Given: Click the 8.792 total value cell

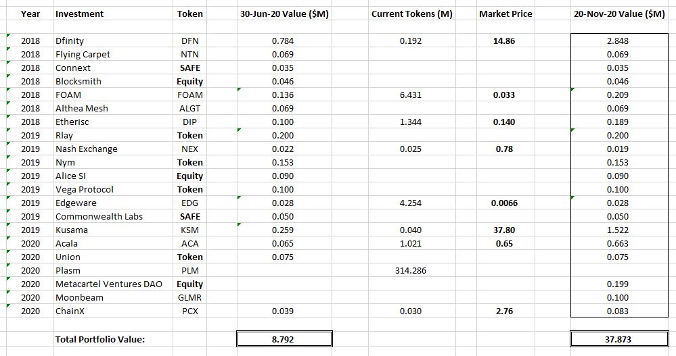Looking at the screenshot, I should (x=284, y=339).
